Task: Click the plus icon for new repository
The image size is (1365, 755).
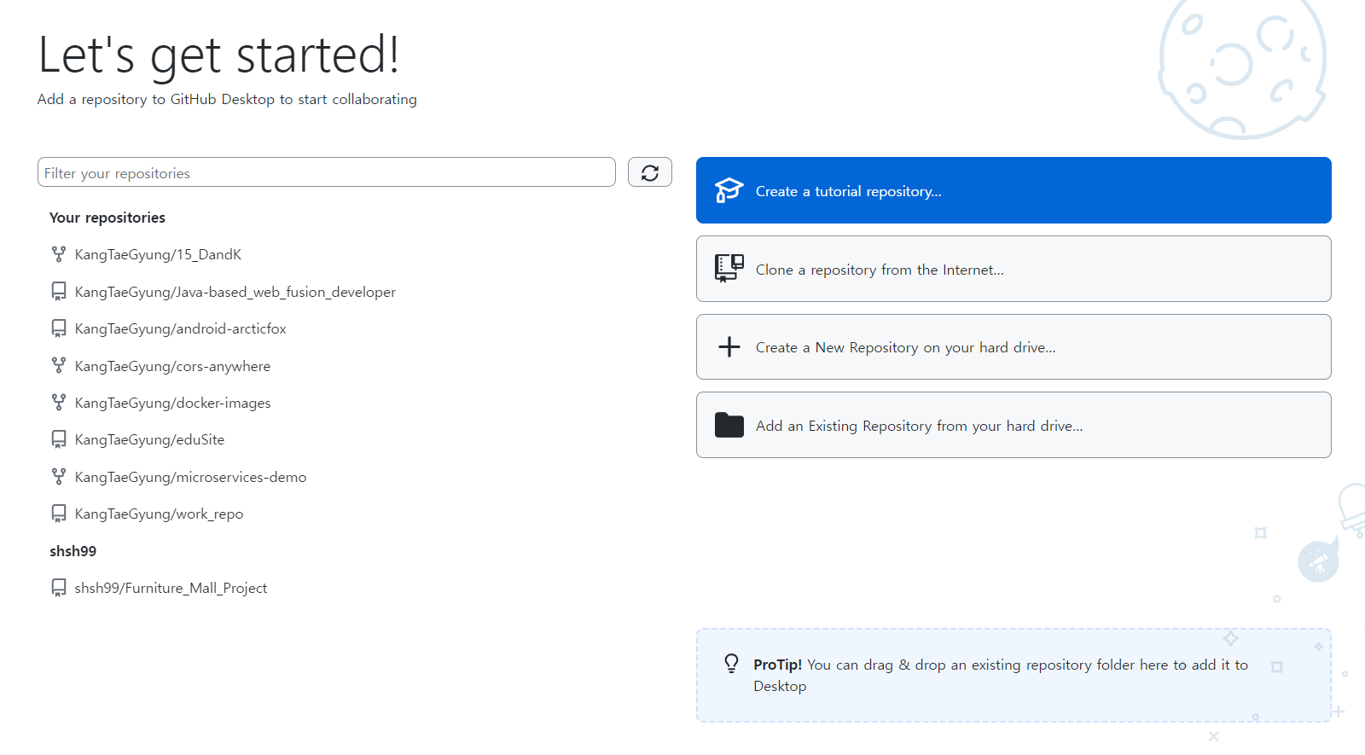Action: coord(729,347)
